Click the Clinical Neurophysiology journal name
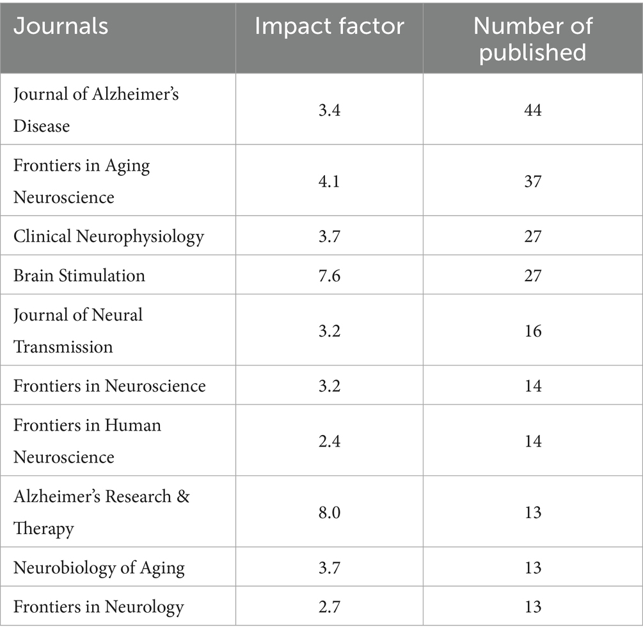Viewport: 643px width, 637px height. (109, 236)
